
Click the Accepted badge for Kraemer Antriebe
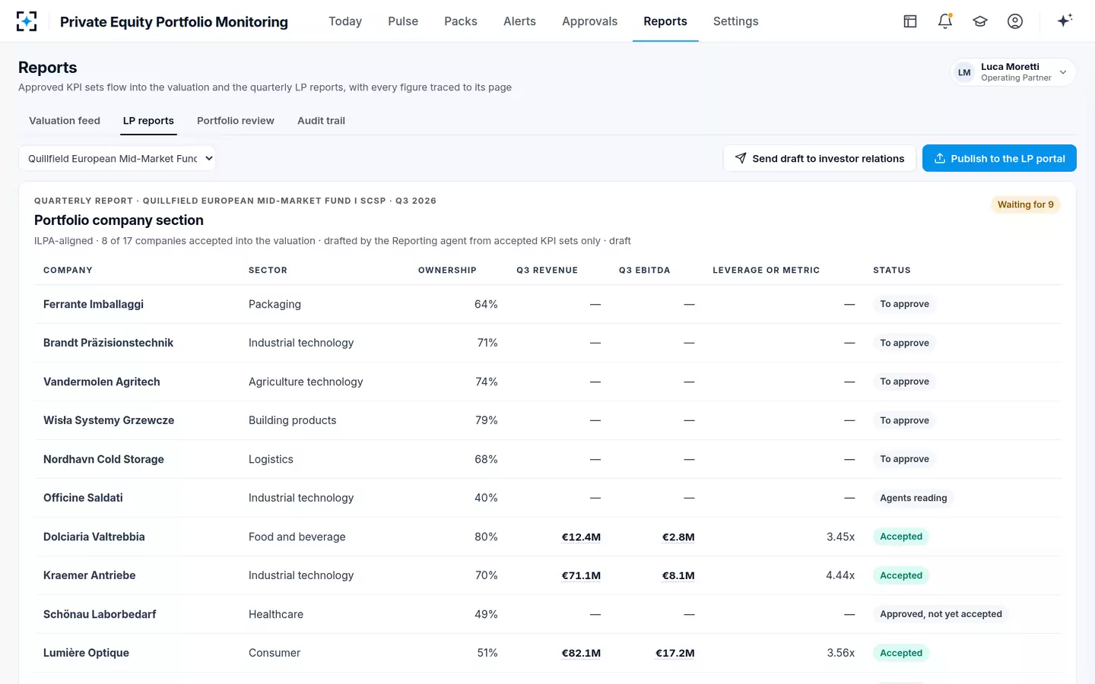tap(901, 575)
